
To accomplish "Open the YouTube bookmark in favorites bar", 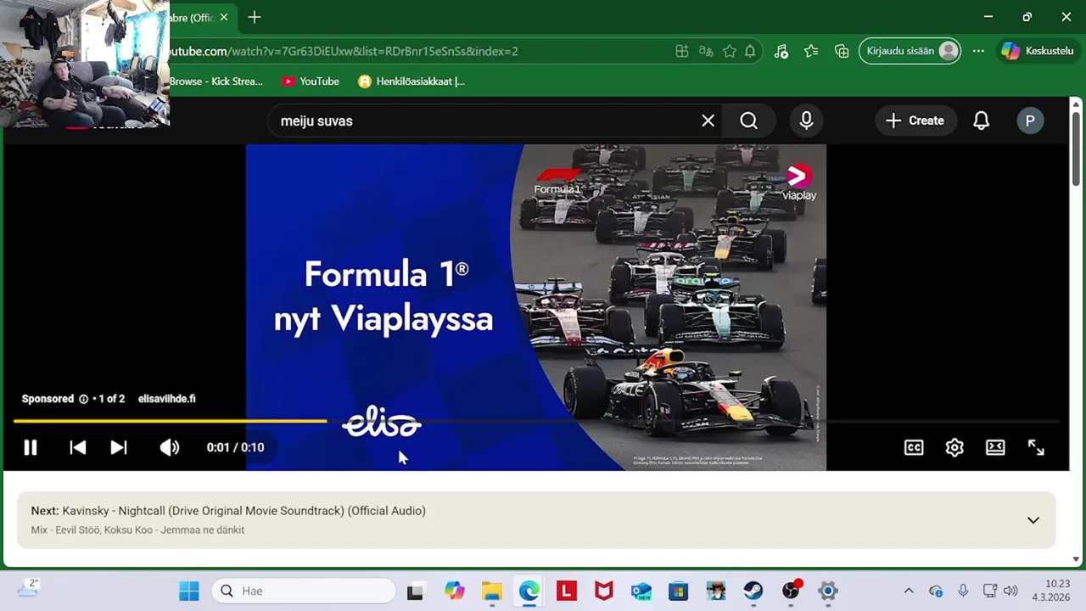I will point(311,81).
